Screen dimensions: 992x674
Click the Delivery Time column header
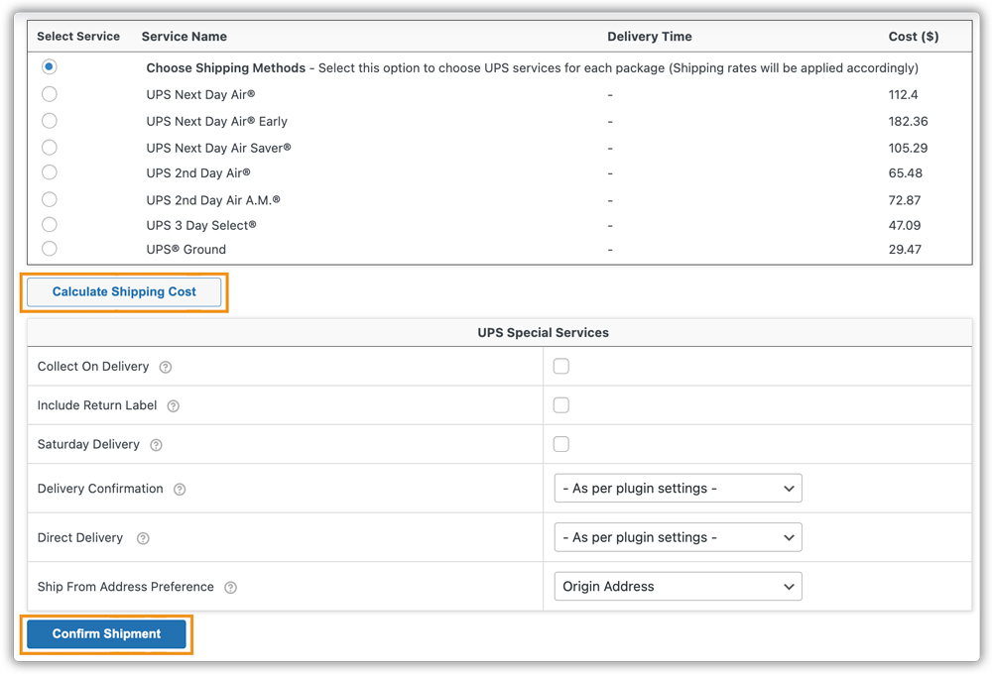(x=650, y=37)
